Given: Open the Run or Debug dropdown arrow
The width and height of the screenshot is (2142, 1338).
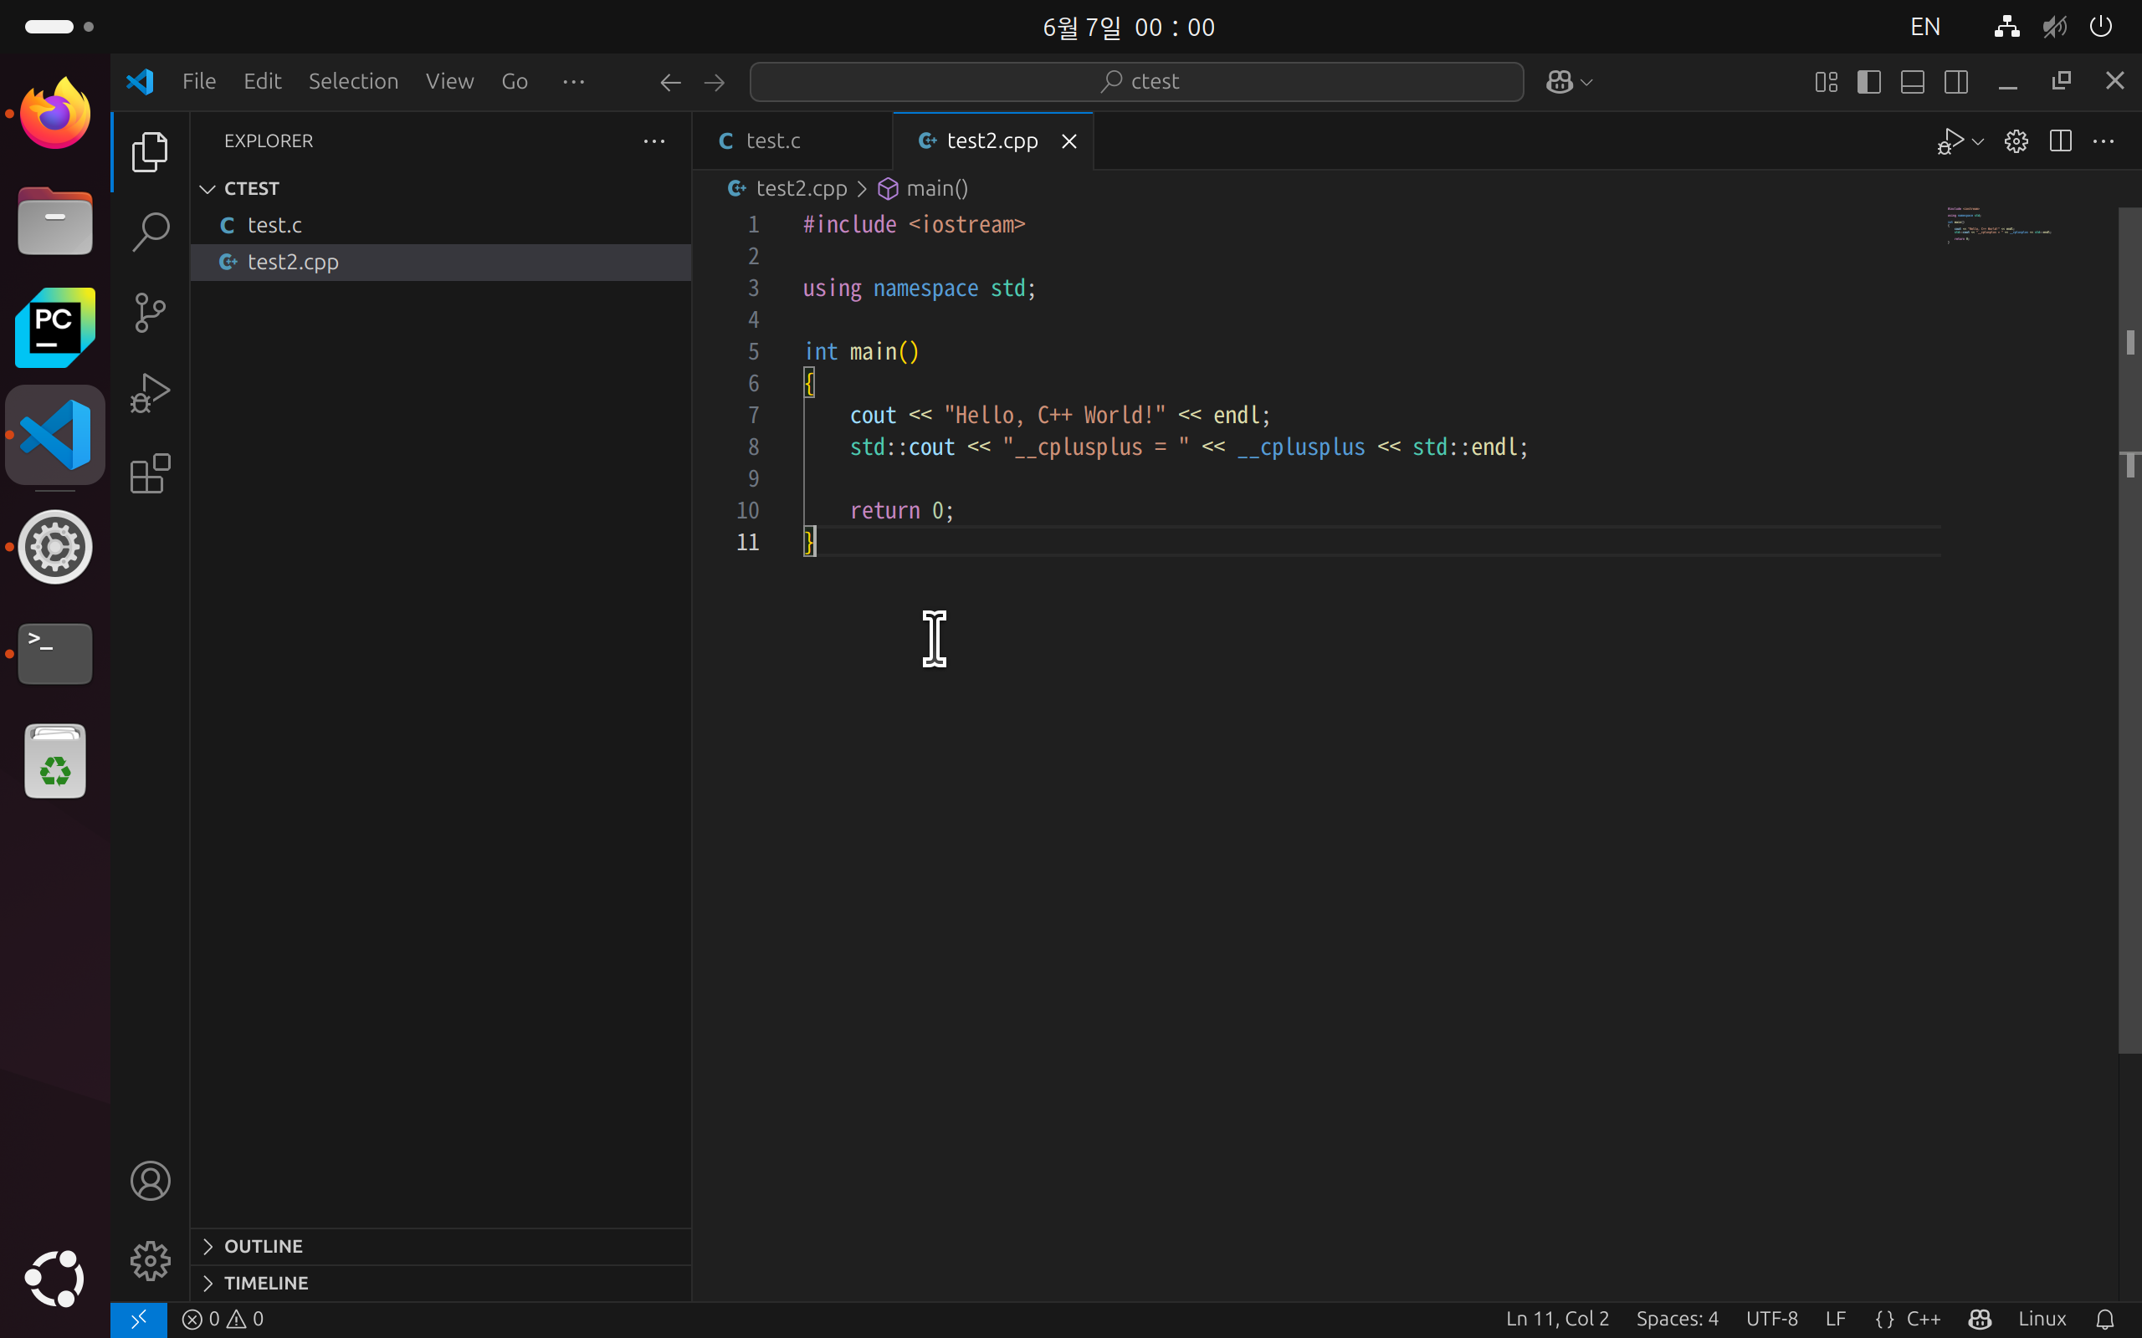Looking at the screenshot, I should pyautogui.click(x=1978, y=141).
